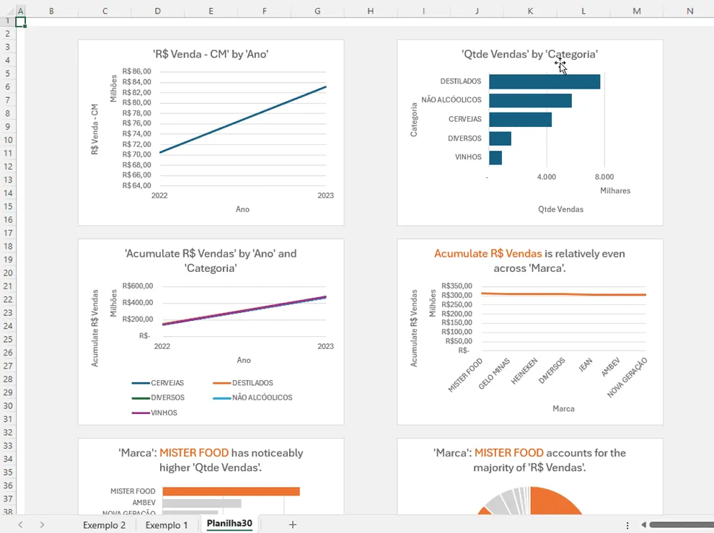Screen dimensions: 714x533
Task: Click the VINHOS legend entry
Action: 154,413
